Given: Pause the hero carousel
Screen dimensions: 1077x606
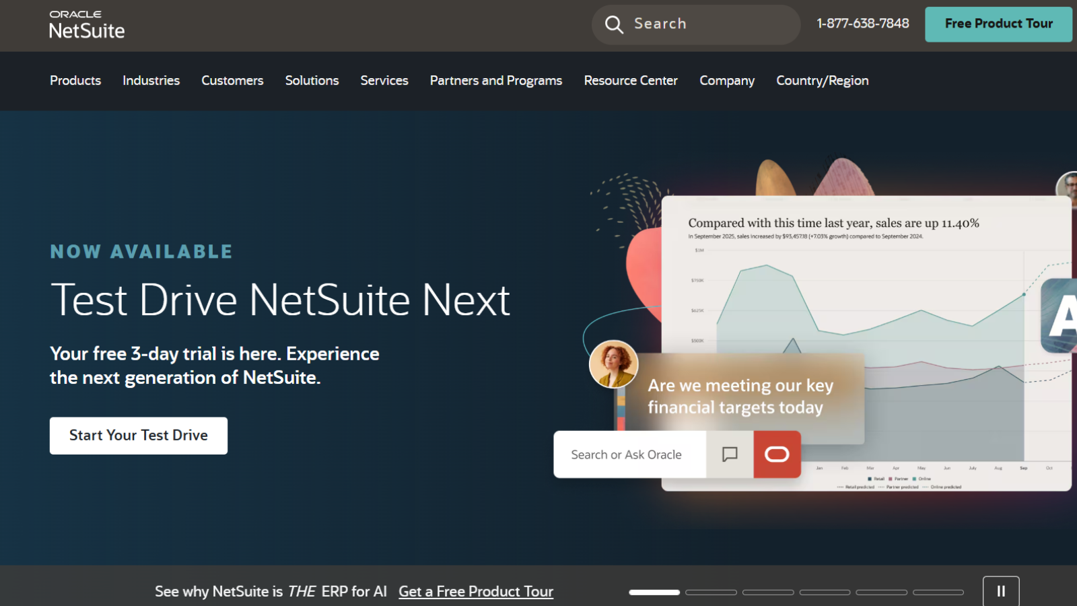Looking at the screenshot, I should (1001, 591).
